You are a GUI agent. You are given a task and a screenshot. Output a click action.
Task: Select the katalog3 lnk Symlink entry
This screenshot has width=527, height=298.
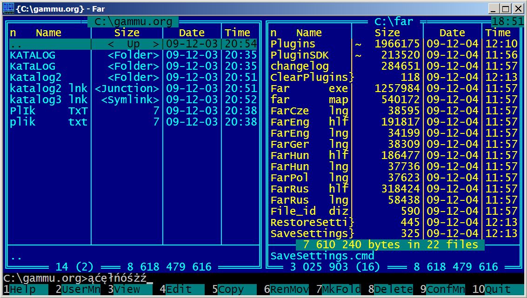coord(133,99)
